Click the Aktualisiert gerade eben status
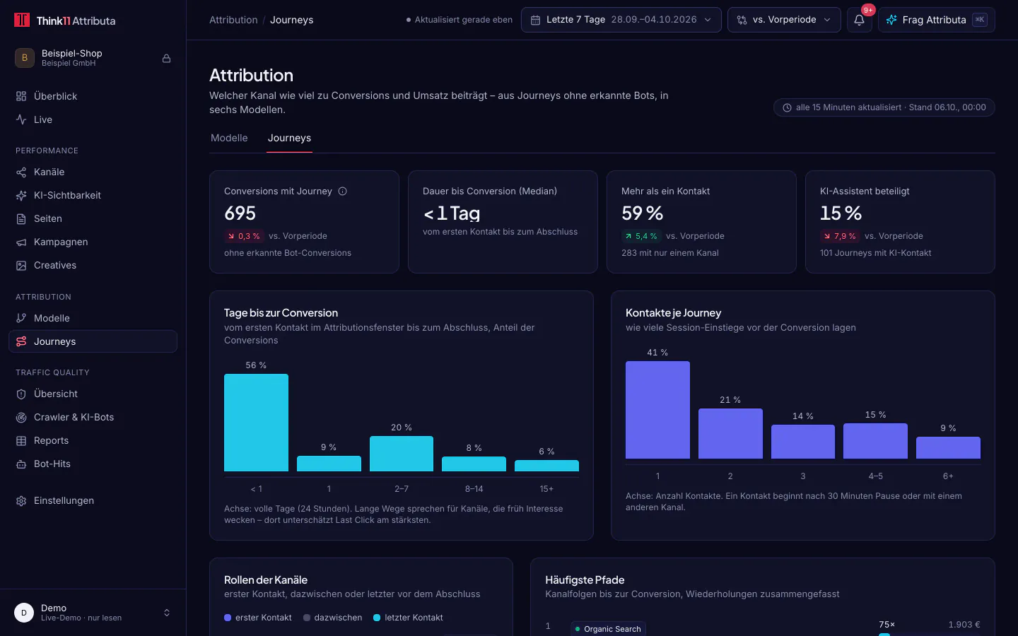 (x=460, y=20)
